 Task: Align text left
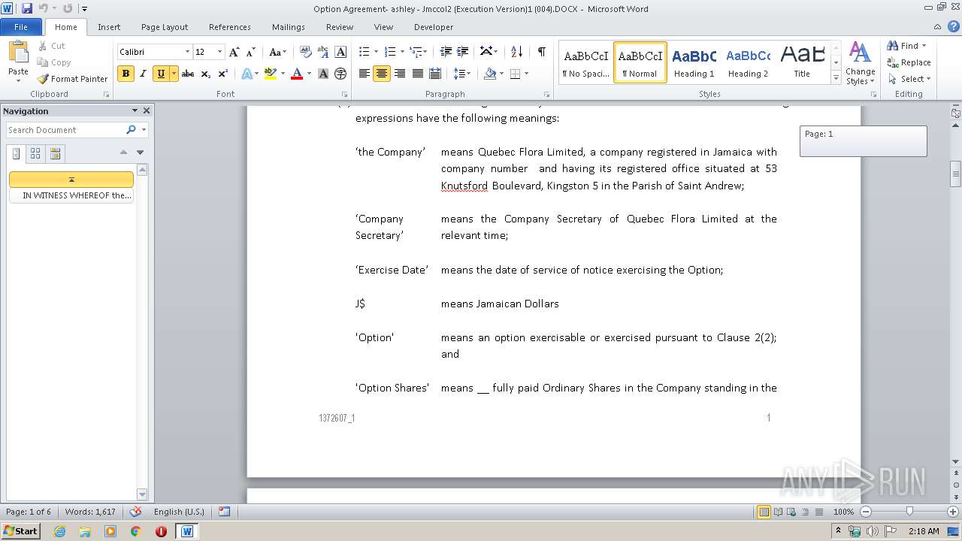(365, 74)
